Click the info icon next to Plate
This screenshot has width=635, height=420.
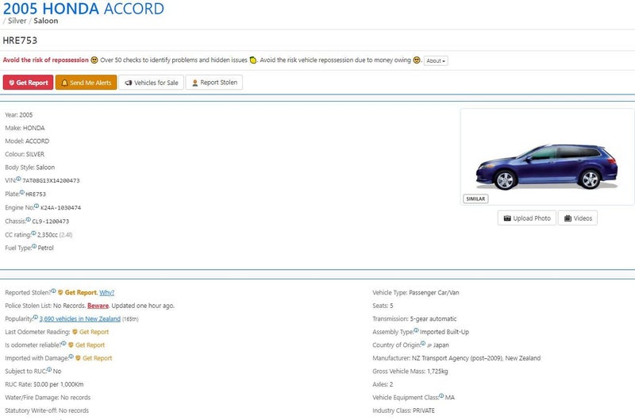22,192
